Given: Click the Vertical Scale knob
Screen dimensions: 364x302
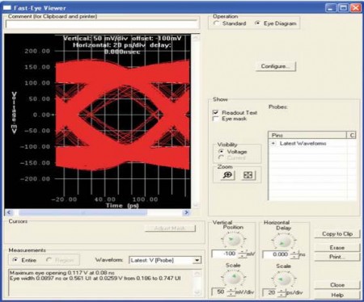Looking at the screenshot, I should point(233,279).
